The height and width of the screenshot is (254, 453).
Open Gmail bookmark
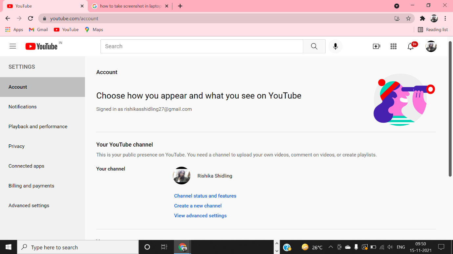point(38,29)
